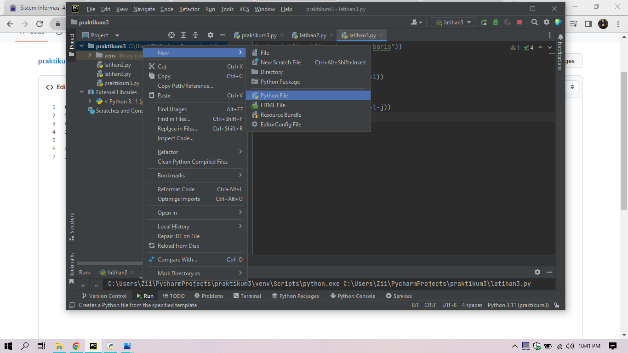
Task: Open Search Everywhere magnifier icon
Action: 534,22
